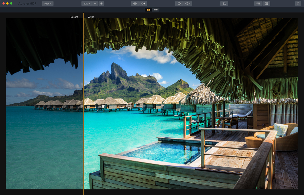Click the Before label above the image
Viewport: 304px width, 195px height.
point(74,17)
